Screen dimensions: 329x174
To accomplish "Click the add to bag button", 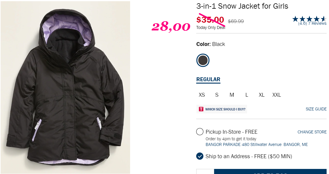I will tap(270, 172).
